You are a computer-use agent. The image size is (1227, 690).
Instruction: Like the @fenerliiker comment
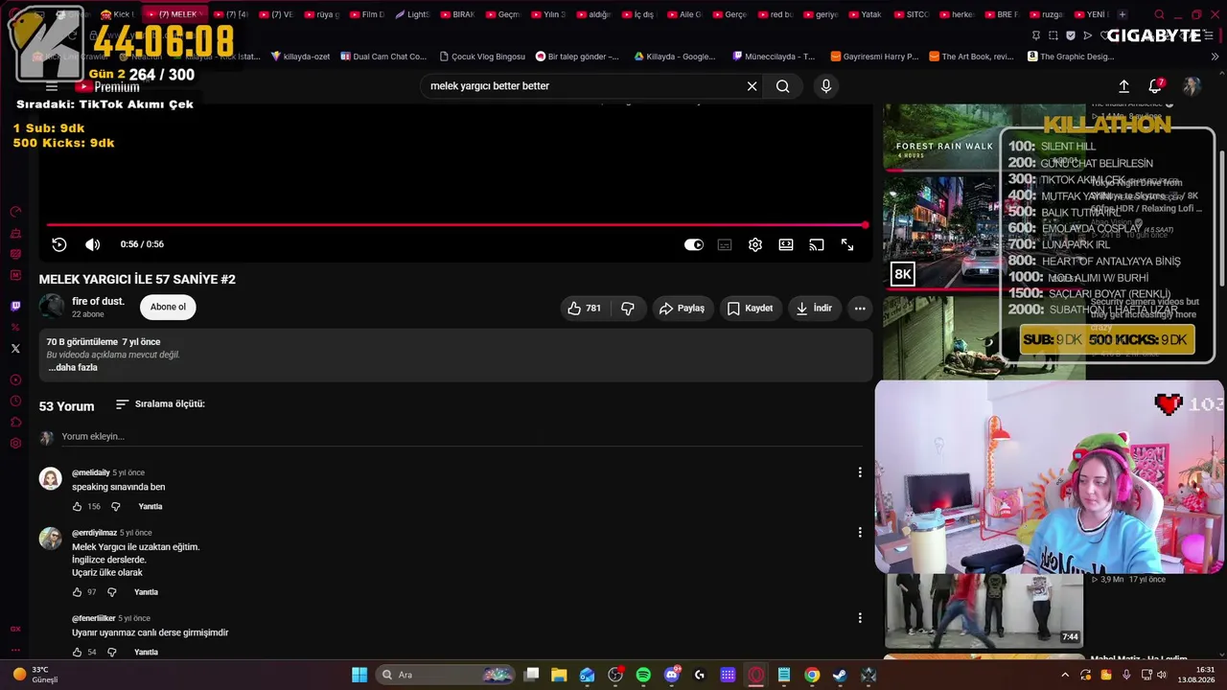click(78, 652)
